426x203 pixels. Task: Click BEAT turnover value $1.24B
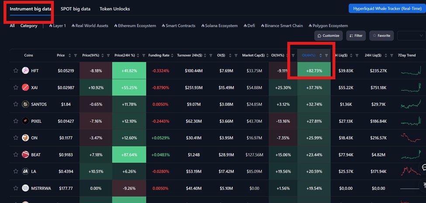pos(194,155)
